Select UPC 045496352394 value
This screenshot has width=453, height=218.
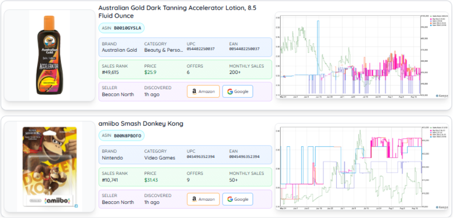click(x=200, y=157)
